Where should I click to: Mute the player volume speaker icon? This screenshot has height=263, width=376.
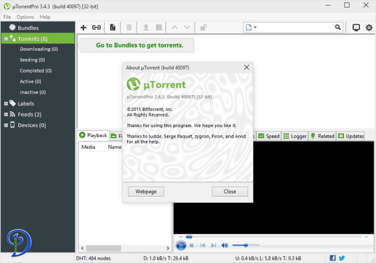[224, 245]
